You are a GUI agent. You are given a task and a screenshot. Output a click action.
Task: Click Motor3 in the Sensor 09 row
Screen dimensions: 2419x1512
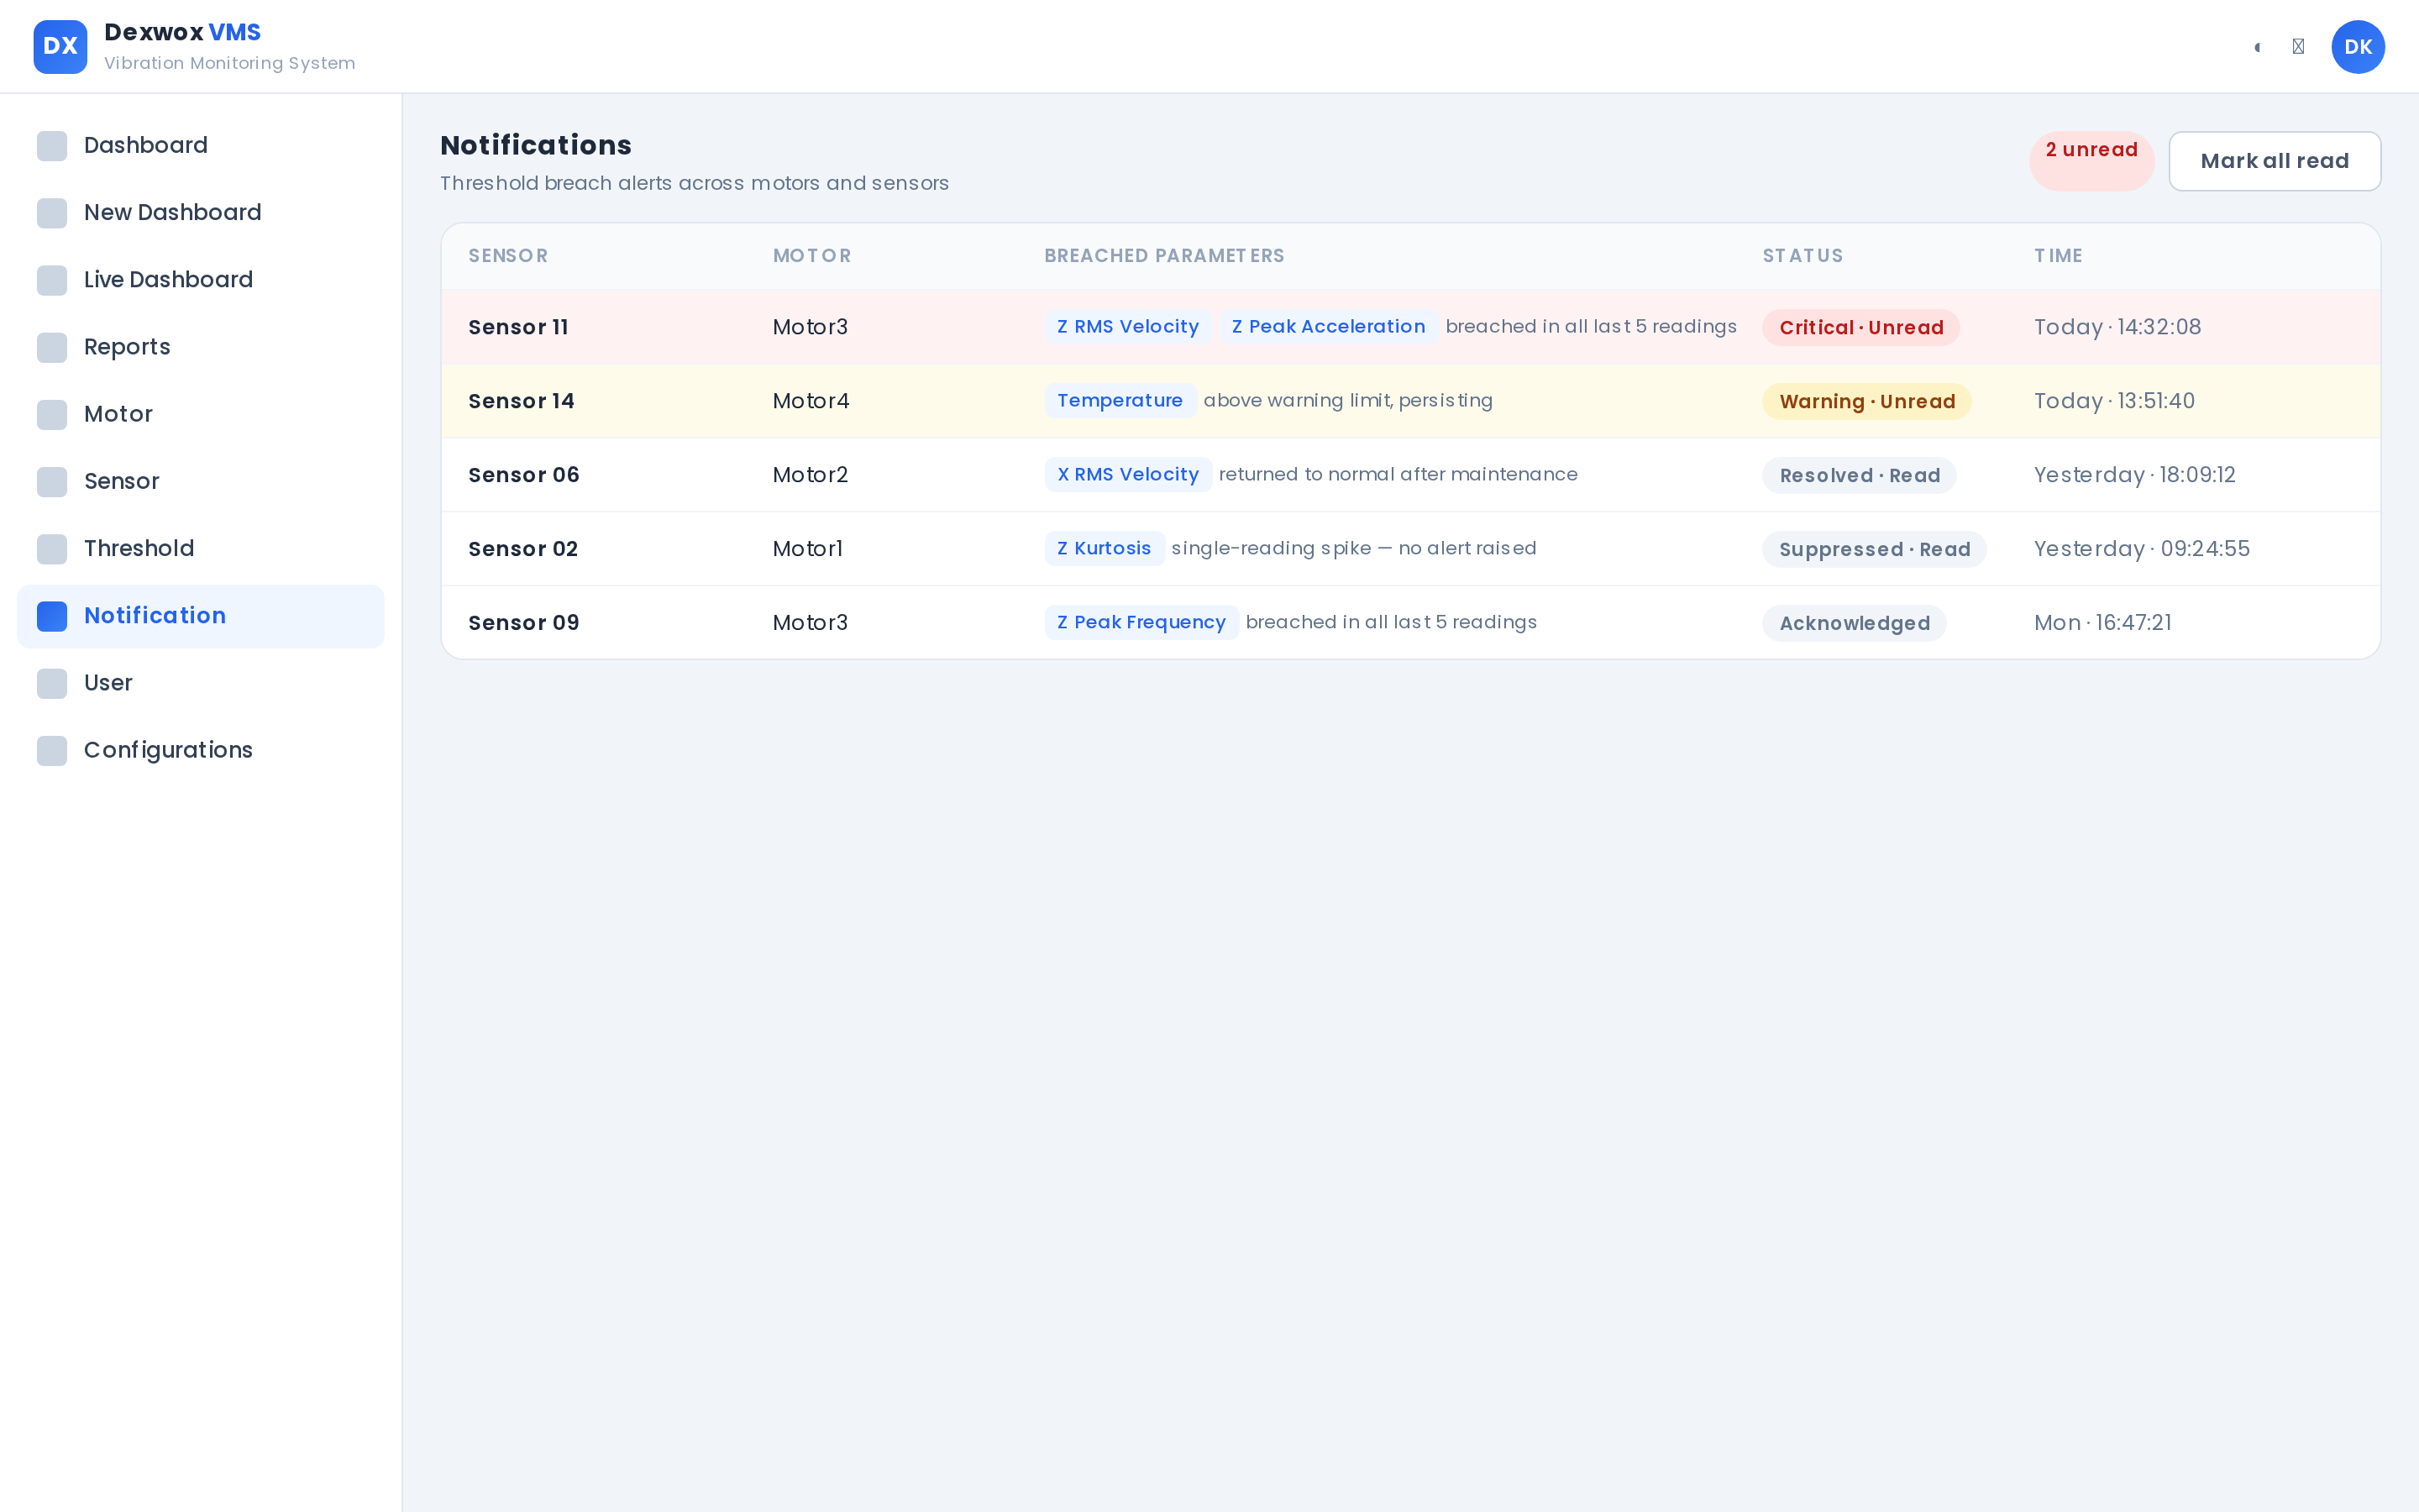[x=810, y=623]
